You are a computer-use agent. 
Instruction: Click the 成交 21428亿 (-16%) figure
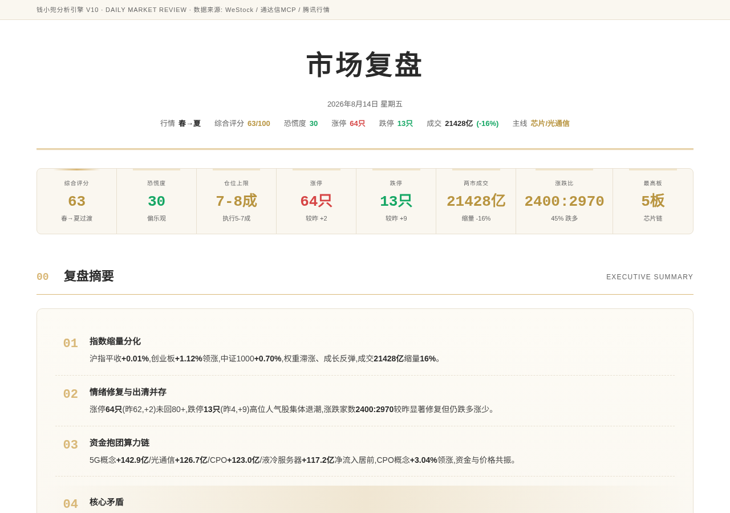click(463, 123)
